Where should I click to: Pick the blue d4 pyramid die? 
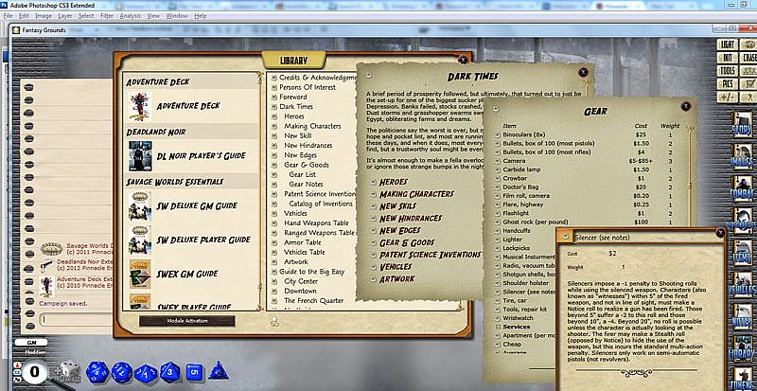tap(219, 371)
